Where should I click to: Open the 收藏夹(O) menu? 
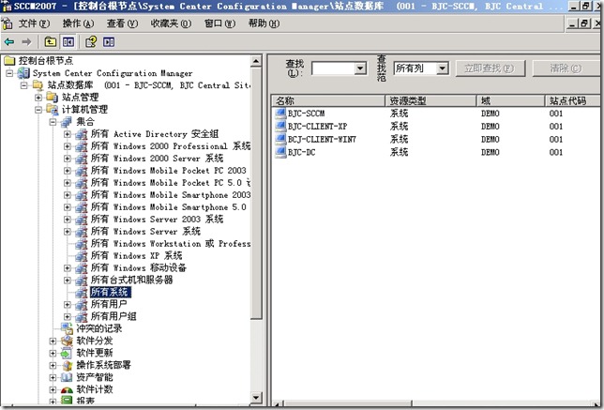coord(171,23)
